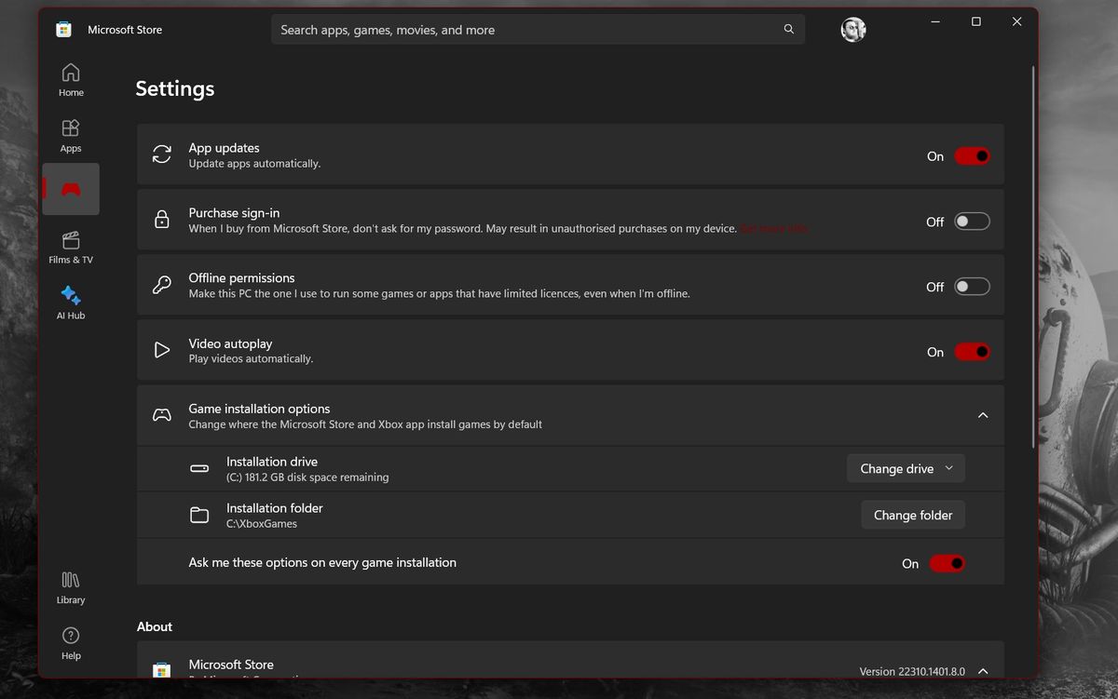Click the Microsoft Store logo in the titlebar
The height and width of the screenshot is (699, 1118).
tap(62, 29)
